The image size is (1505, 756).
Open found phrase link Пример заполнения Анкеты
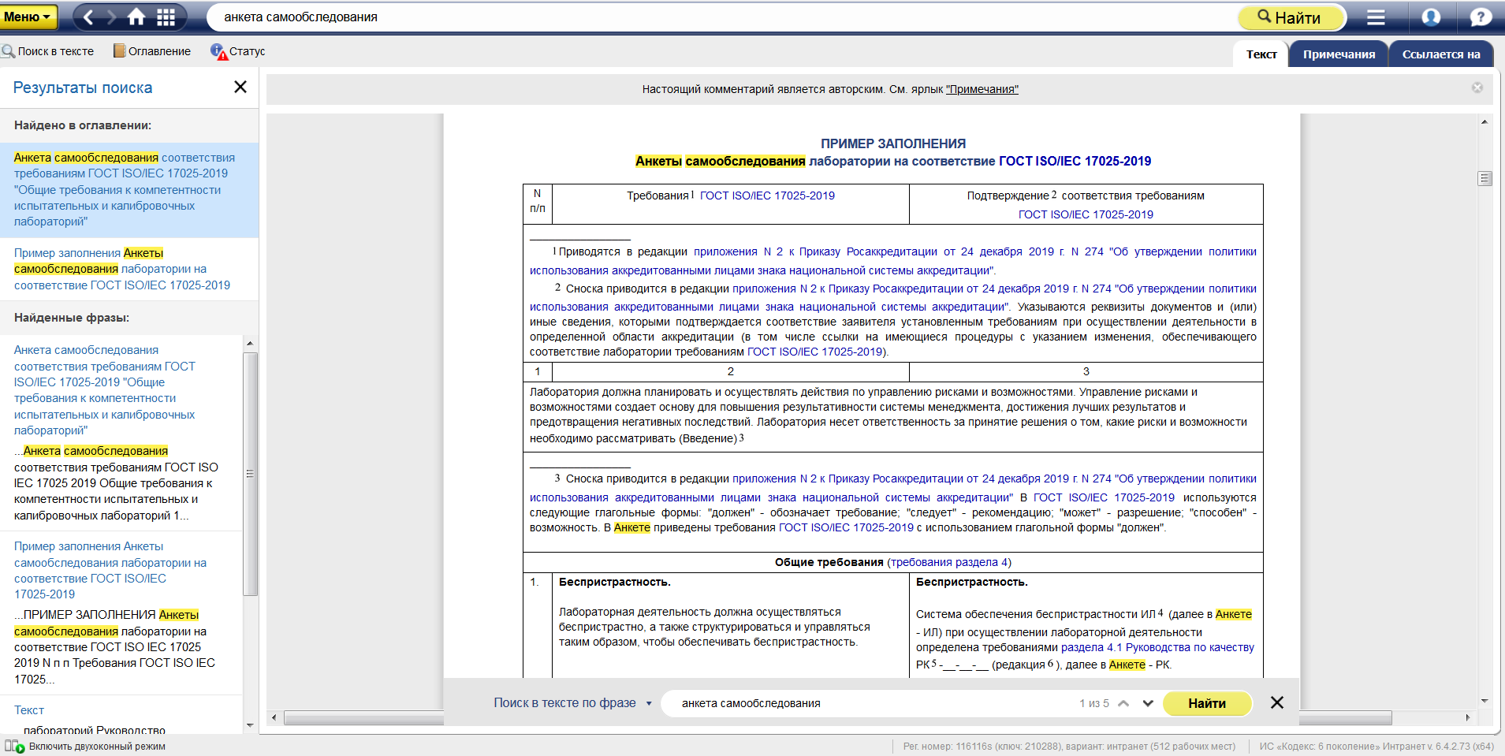pyautogui.click(x=110, y=570)
